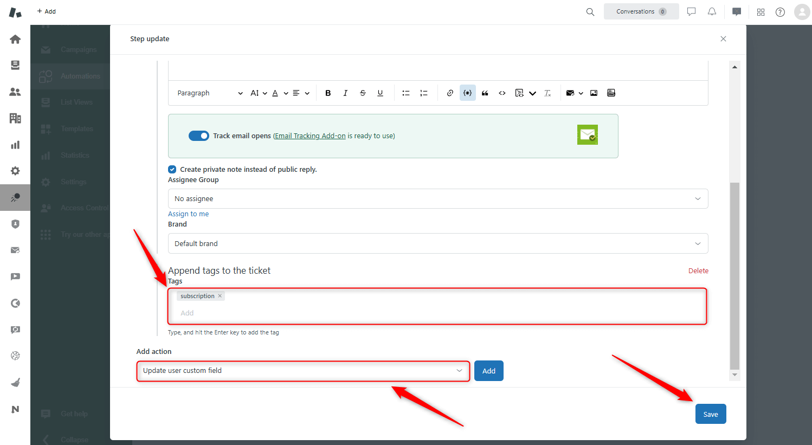Apply bold formatting in editor toolbar
Image resolution: width=812 pixels, height=445 pixels.
pyautogui.click(x=328, y=93)
